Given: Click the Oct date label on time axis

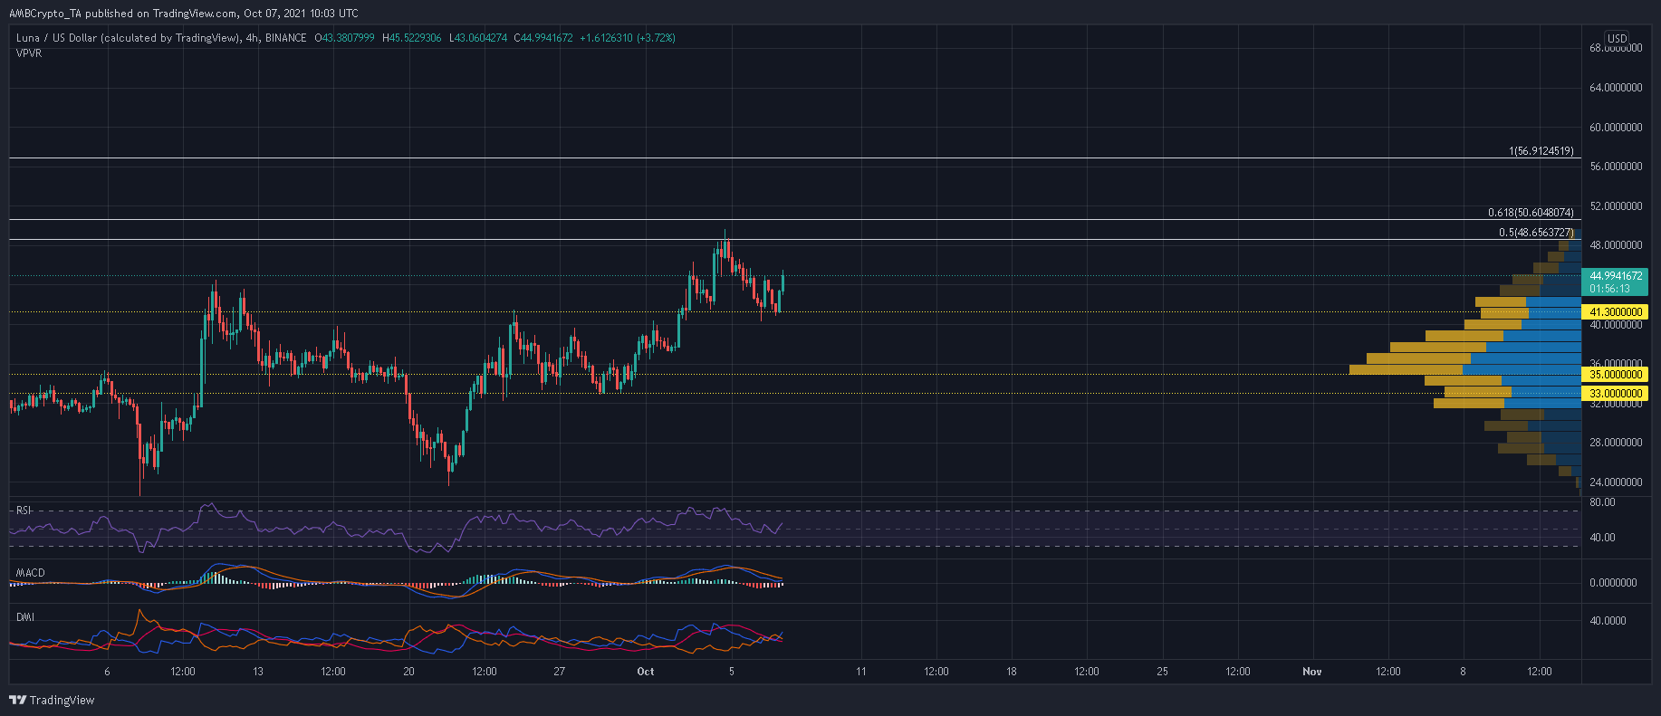Looking at the screenshot, I should tap(646, 672).
